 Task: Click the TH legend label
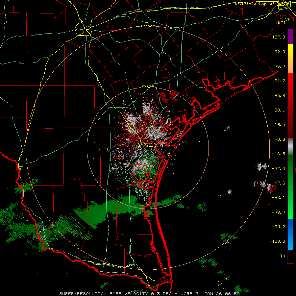(283, 256)
